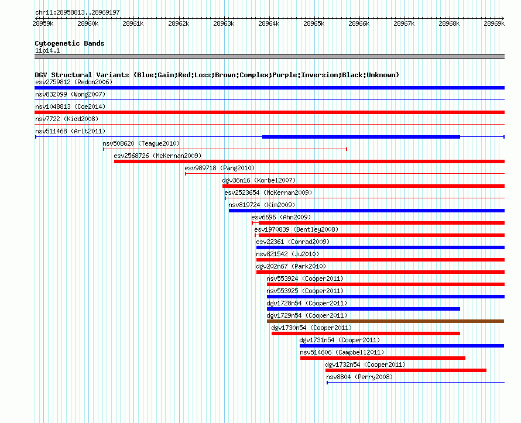
Task: Click nsv514606 (Campbell2011) label
Action: [342, 352]
